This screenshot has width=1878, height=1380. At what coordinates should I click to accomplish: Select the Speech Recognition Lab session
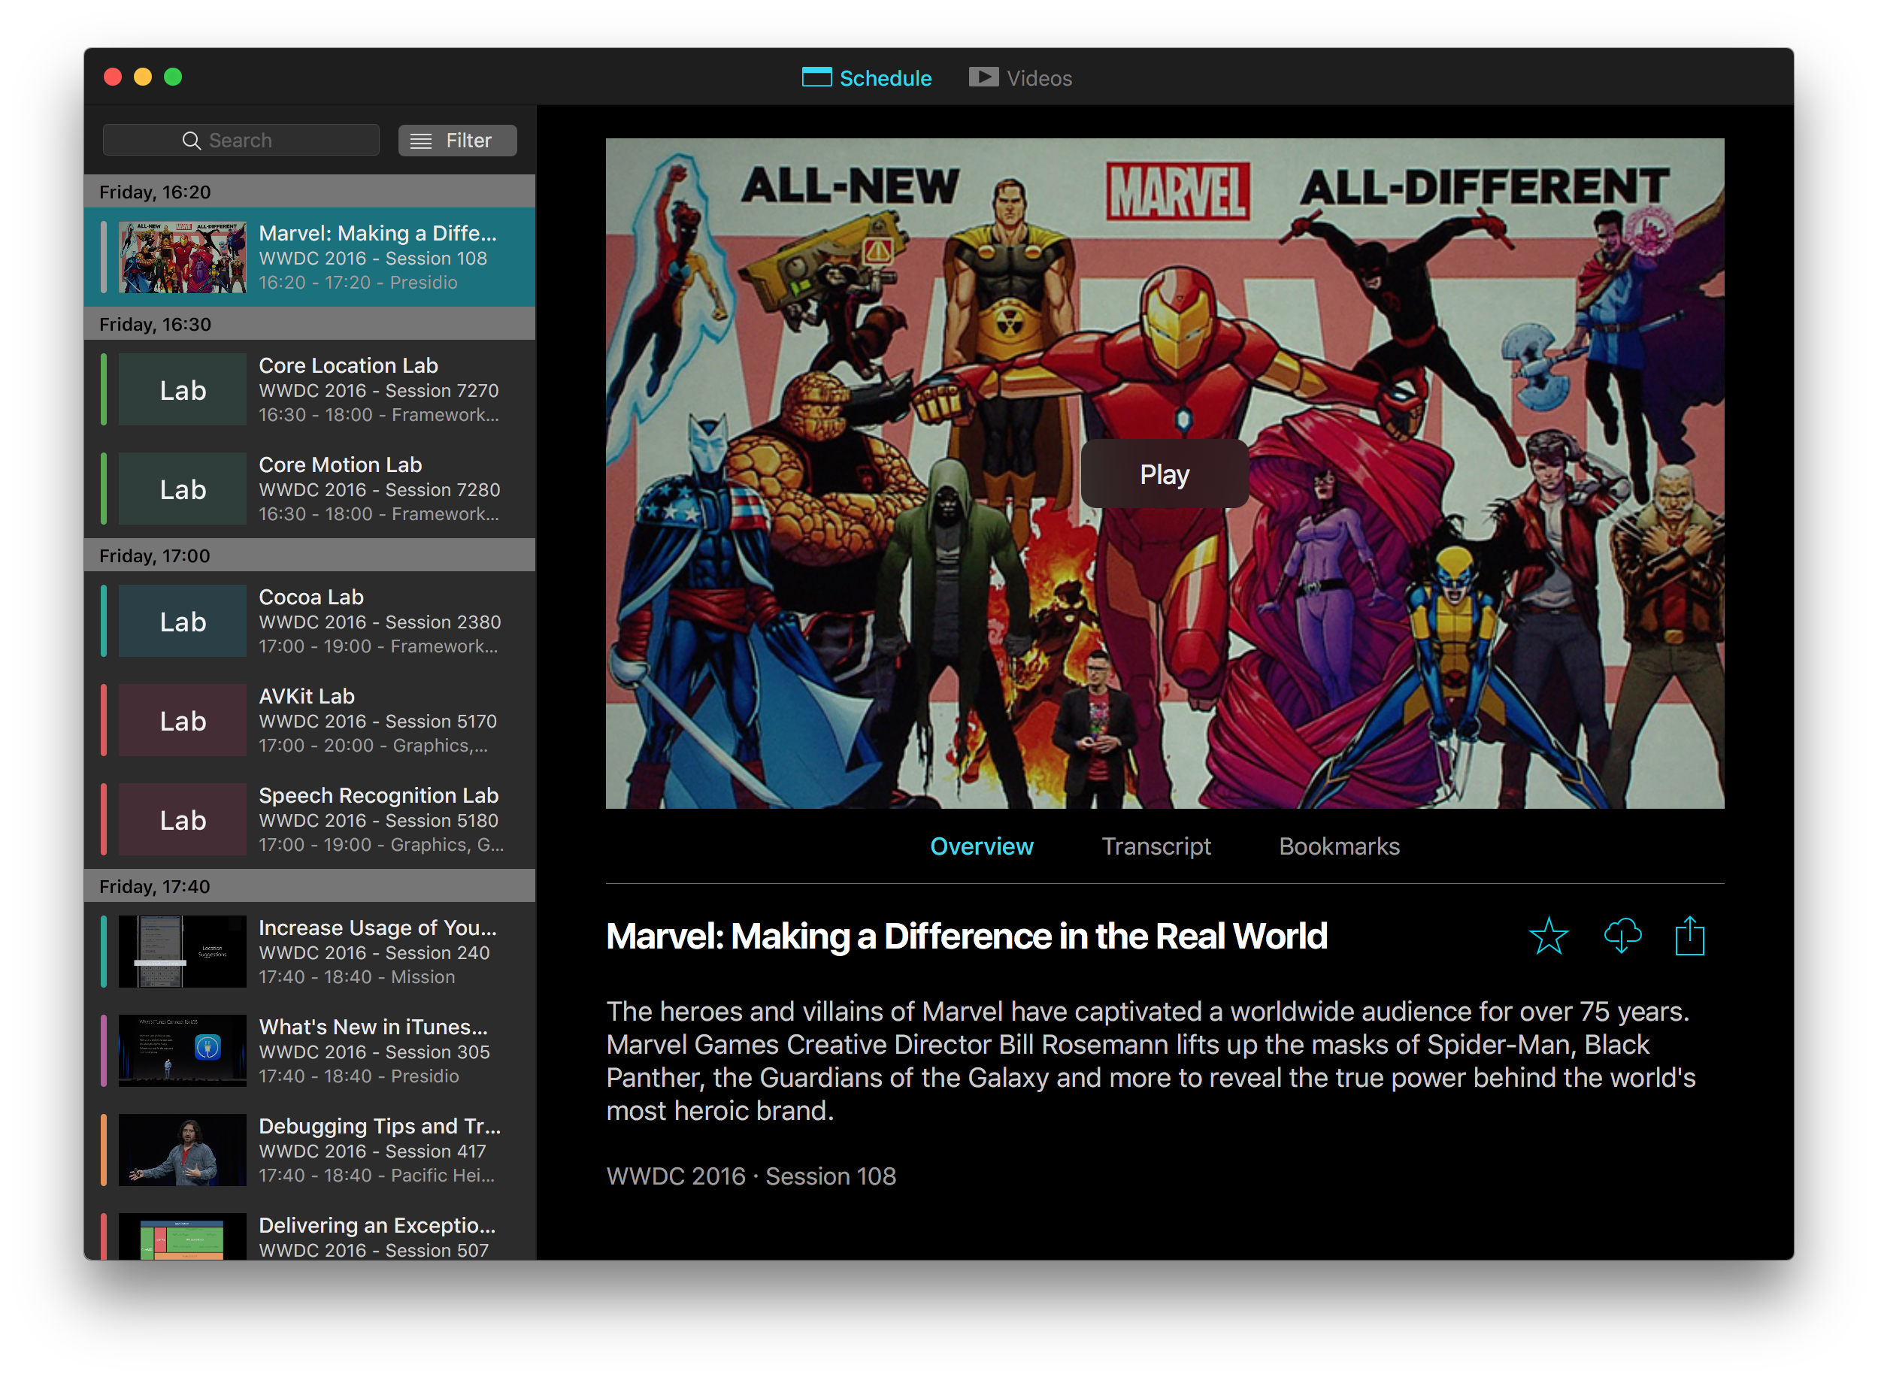tap(377, 819)
